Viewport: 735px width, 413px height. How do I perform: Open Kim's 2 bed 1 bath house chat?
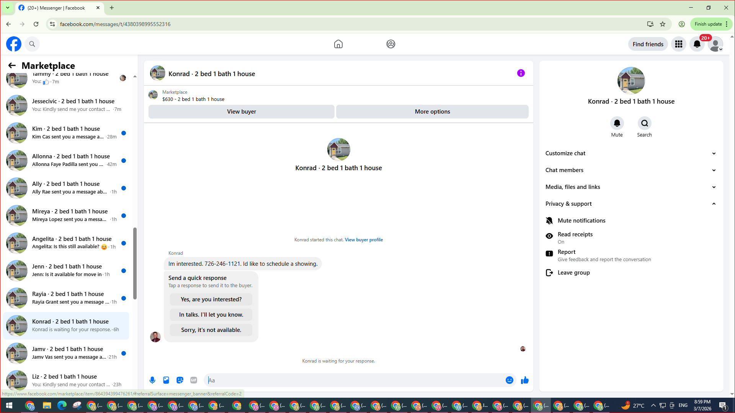tap(66, 133)
